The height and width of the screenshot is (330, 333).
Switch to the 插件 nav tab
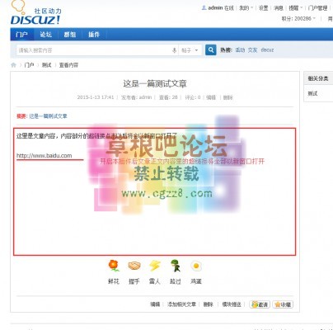point(94,35)
